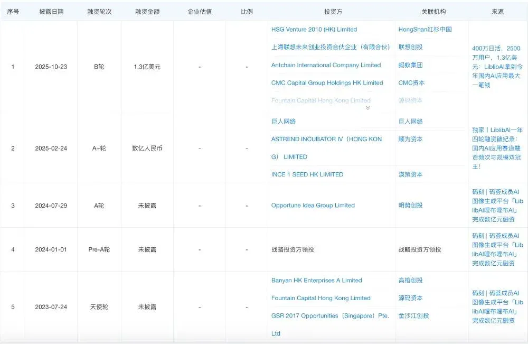
Task: Select the date cell 2024-01-01
Action: pyautogui.click(x=51, y=249)
